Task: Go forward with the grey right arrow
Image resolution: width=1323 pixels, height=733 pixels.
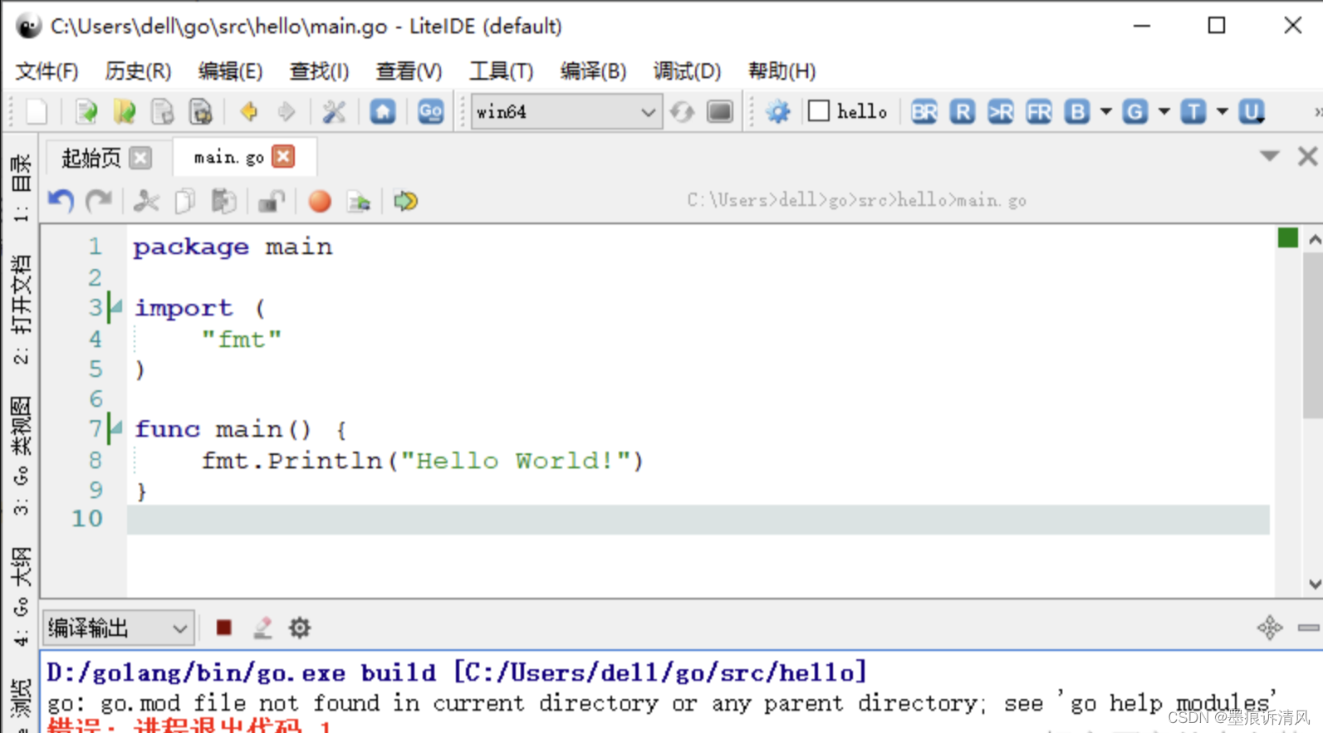Action: coord(287,111)
